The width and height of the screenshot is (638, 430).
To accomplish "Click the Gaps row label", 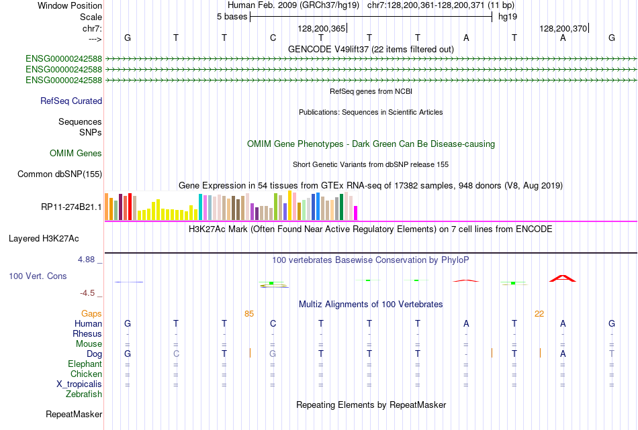I will click(91, 313).
